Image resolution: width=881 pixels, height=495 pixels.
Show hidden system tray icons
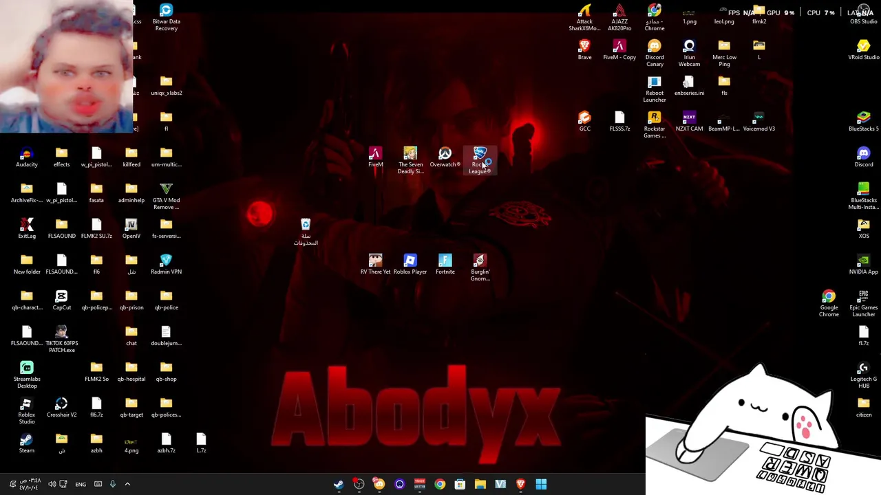pyautogui.click(x=127, y=484)
